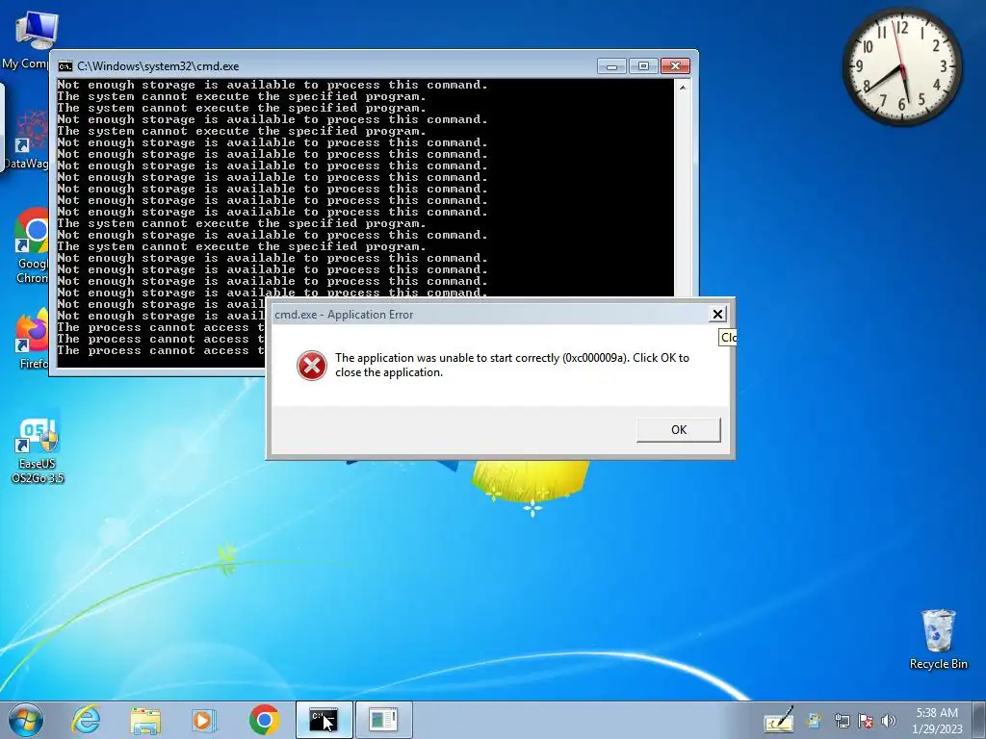The height and width of the screenshot is (739, 986).
Task: Open Windows Media Player from the taskbar
Action: (204, 720)
